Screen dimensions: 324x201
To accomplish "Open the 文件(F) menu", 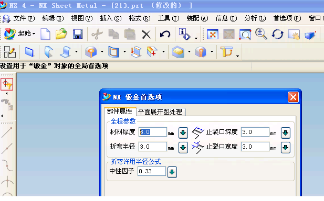I will (x=24, y=18).
